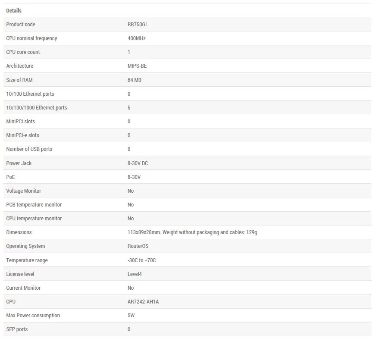Click the 64 MB RAM value

(x=134, y=80)
